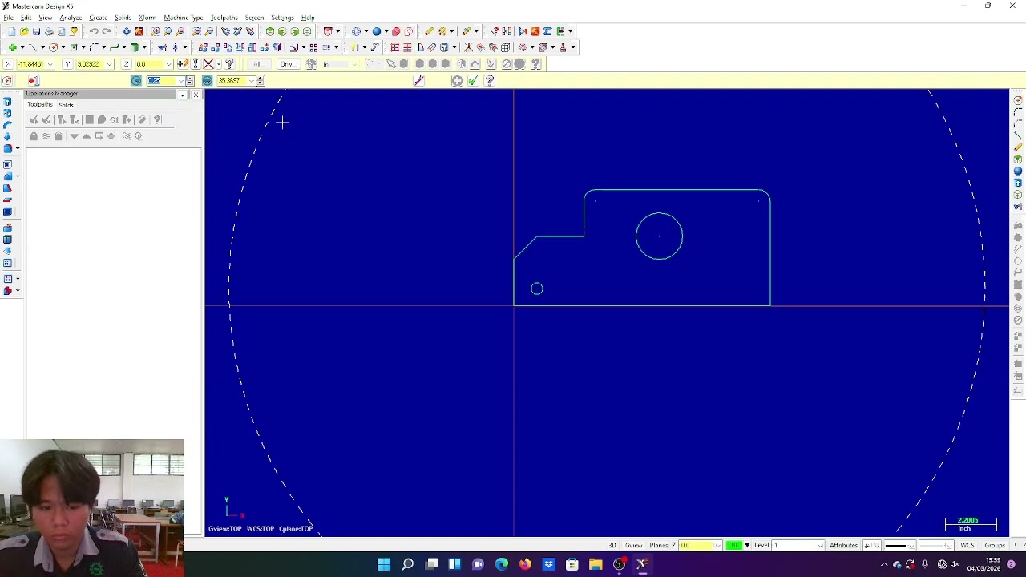The height and width of the screenshot is (577, 1026).
Task: Switch to the Solids tab
Action: pos(66,105)
